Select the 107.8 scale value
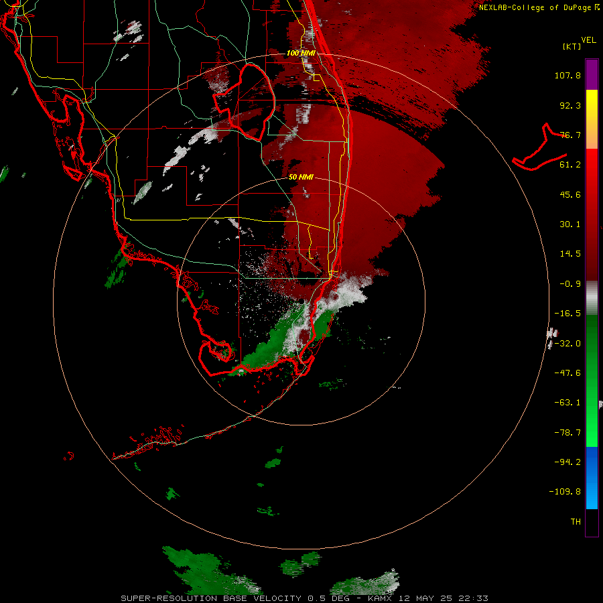This screenshot has height=603, width=603. click(x=567, y=75)
